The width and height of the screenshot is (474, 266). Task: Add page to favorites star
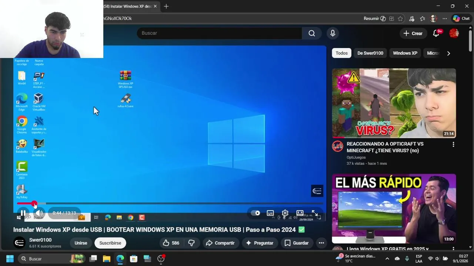pos(400,18)
